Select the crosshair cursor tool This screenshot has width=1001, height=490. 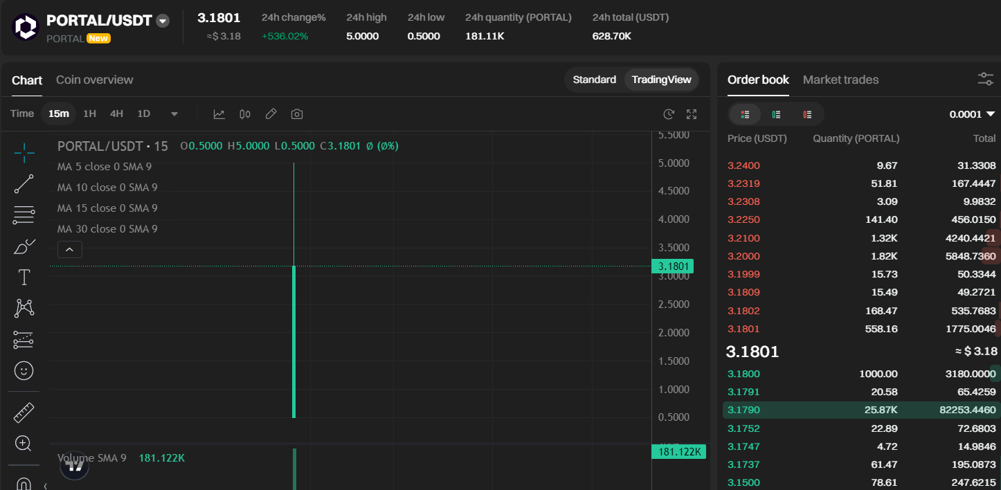click(24, 153)
